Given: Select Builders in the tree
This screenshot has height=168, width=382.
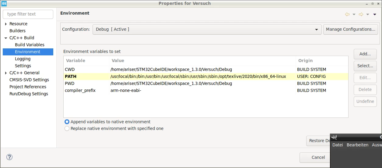Looking at the screenshot, I should pyautogui.click(x=17, y=31).
